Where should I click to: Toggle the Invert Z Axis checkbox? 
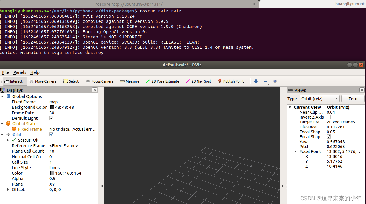329,117
